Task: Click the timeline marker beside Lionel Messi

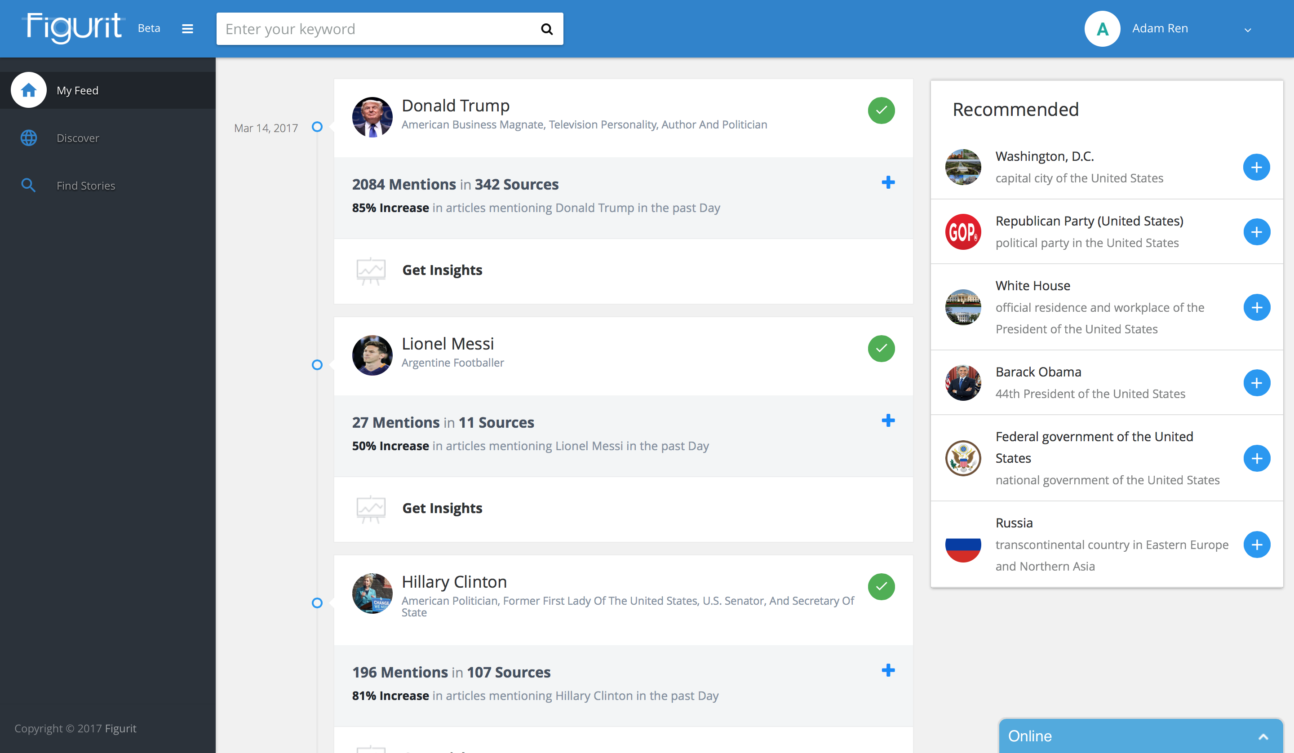Action: tap(317, 365)
